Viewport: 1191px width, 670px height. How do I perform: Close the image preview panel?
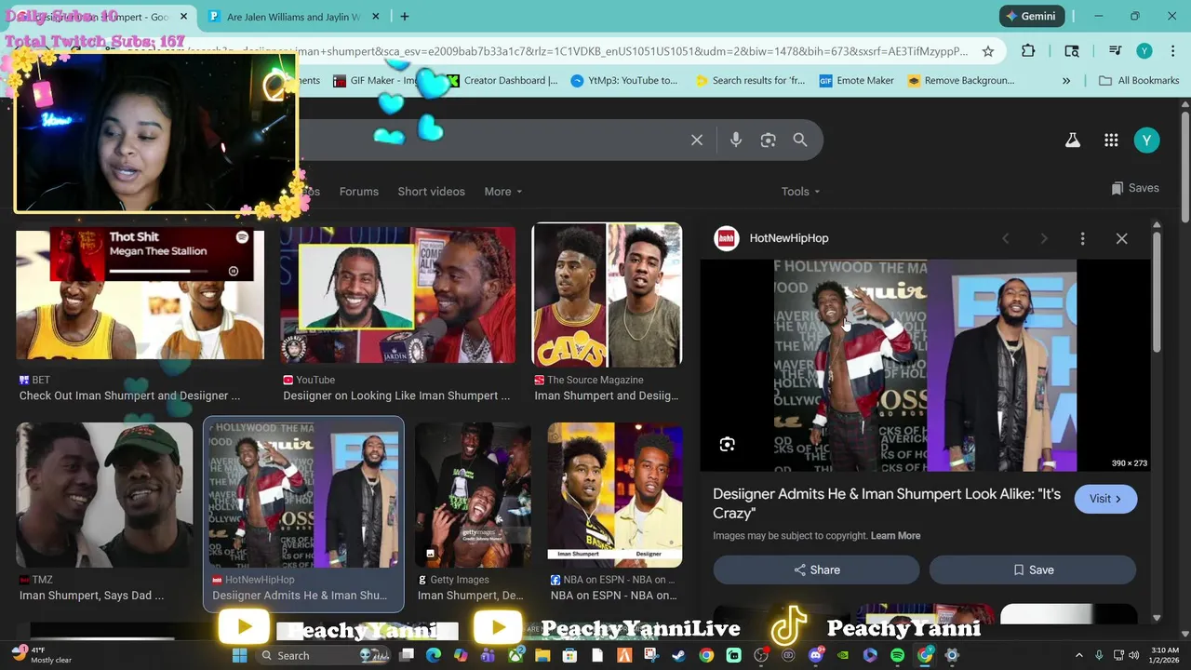1121,238
